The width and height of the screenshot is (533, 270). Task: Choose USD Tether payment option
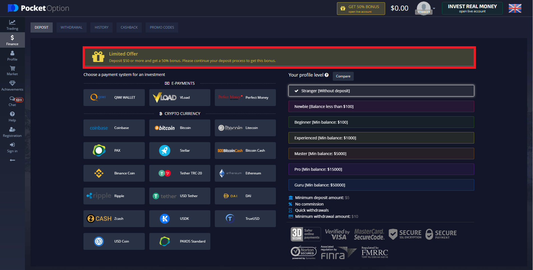[180, 196]
